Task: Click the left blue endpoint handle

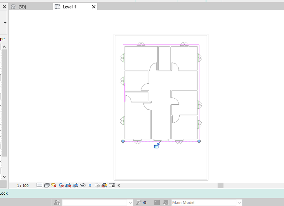Action: [123, 141]
